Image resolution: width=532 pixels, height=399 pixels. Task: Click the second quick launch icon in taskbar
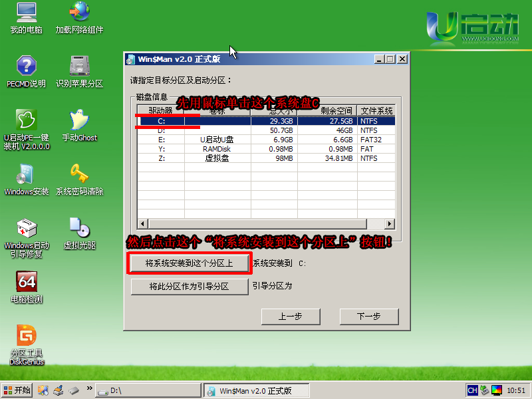pyautogui.click(x=59, y=390)
